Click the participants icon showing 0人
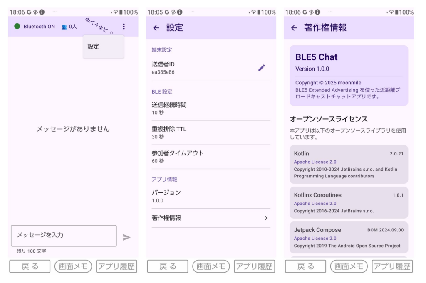 click(64, 27)
